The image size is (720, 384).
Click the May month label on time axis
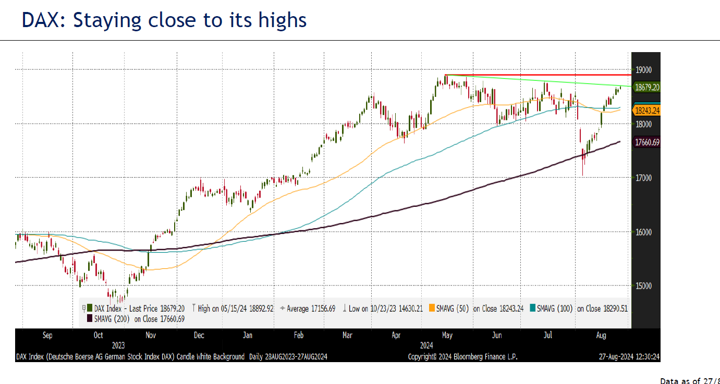(447, 336)
